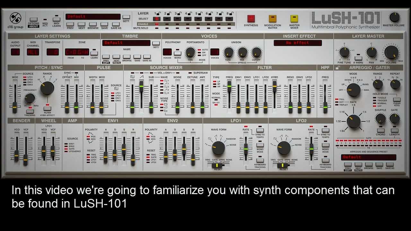
Task: Click the layer 8 lock icon
Action: pyautogui.click(x=231, y=13)
